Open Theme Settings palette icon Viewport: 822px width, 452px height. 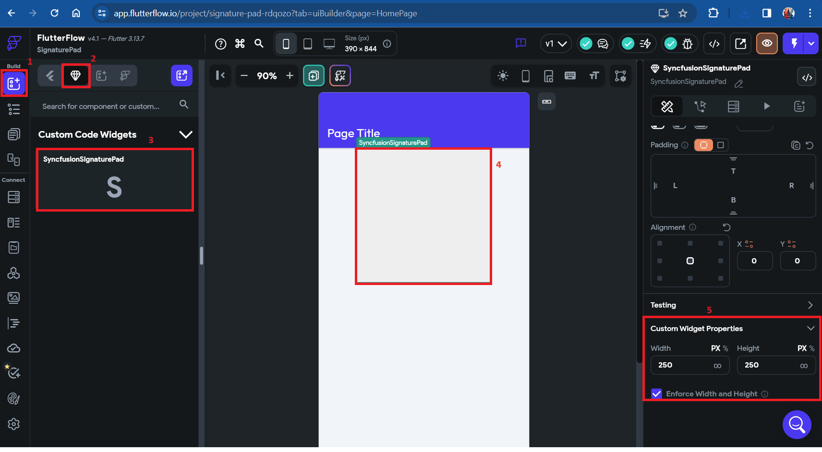[x=14, y=399]
